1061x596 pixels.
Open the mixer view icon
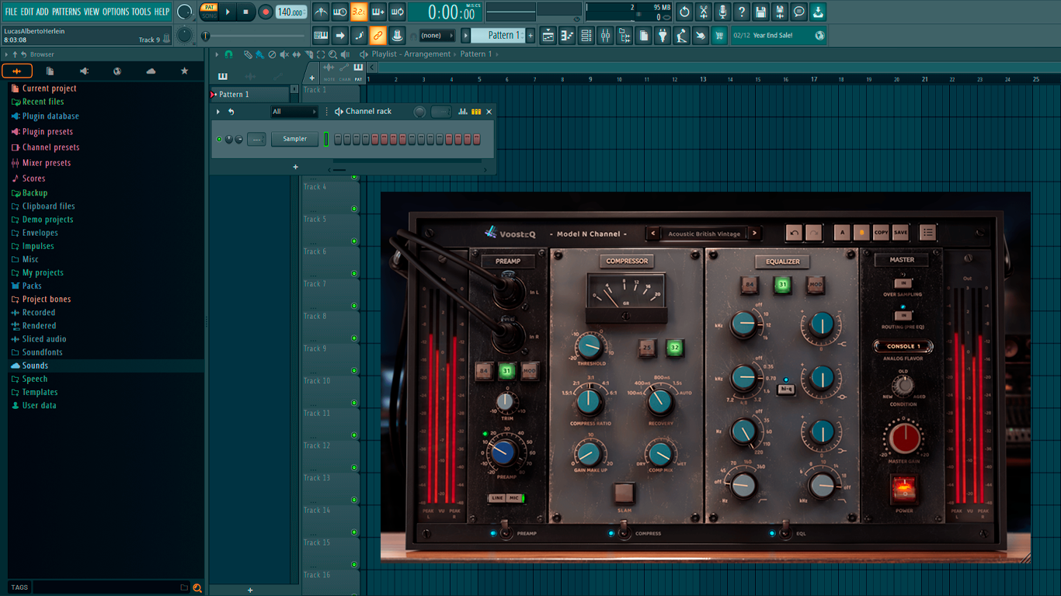pos(605,36)
